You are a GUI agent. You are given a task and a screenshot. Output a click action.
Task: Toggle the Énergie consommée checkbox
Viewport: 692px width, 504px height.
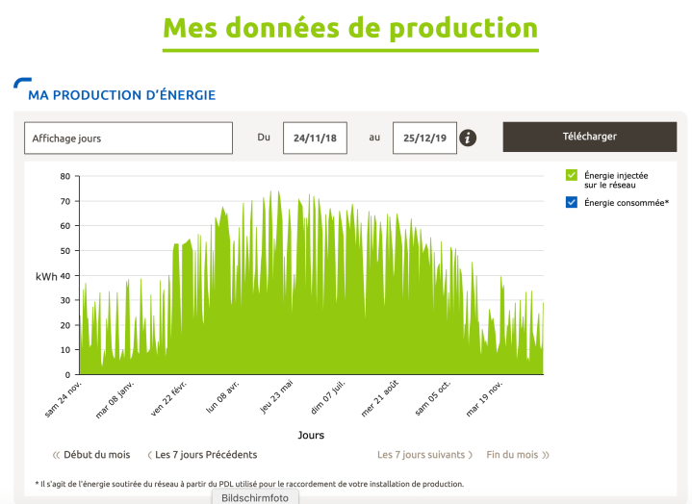572,202
